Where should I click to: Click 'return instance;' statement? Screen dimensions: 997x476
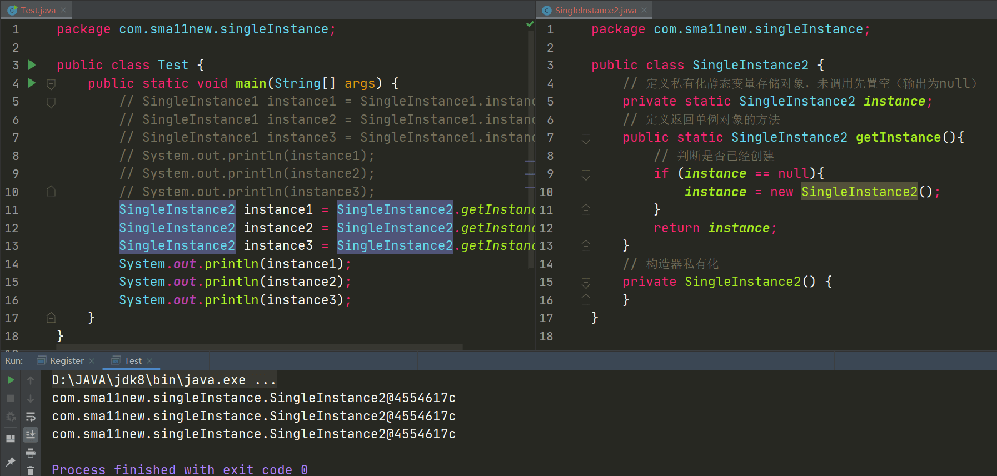(x=715, y=228)
